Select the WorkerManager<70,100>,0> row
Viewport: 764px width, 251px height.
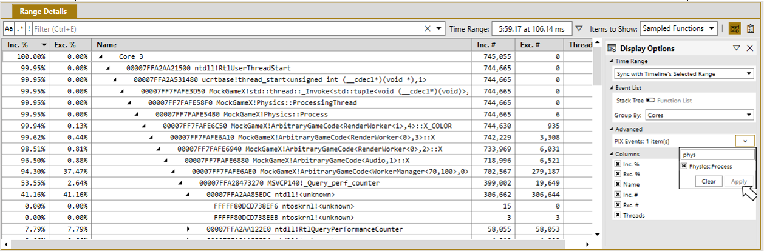point(298,172)
